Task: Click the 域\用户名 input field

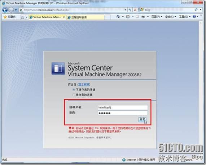Action: click(123, 108)
